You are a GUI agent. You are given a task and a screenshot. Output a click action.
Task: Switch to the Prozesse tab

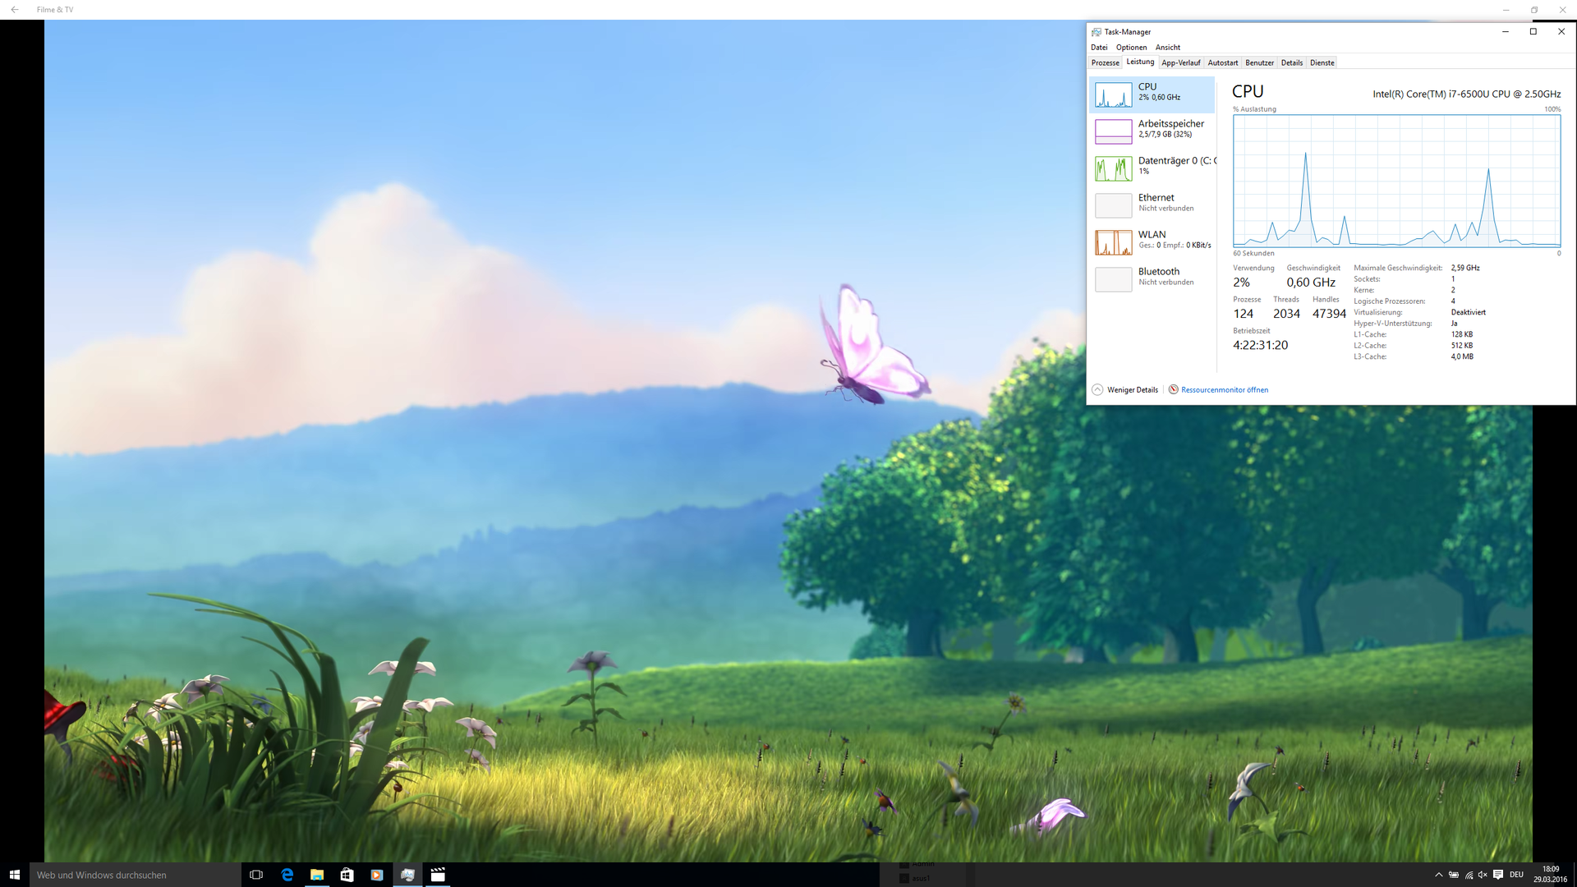point(1105,63)
